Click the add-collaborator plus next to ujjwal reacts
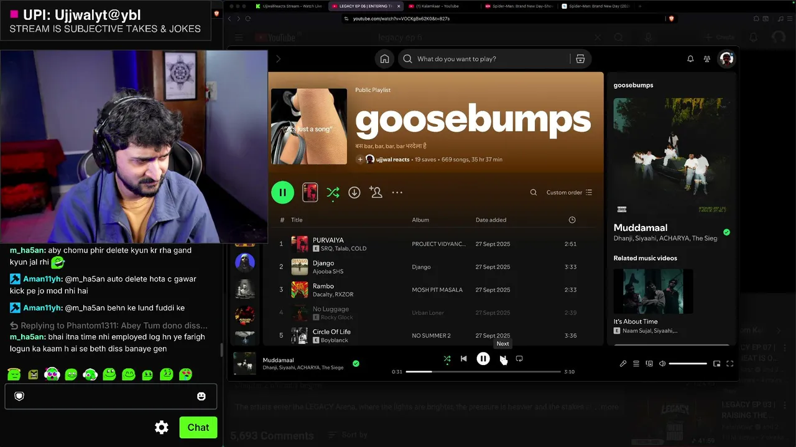The image size is (796, 447). point(359,160)
